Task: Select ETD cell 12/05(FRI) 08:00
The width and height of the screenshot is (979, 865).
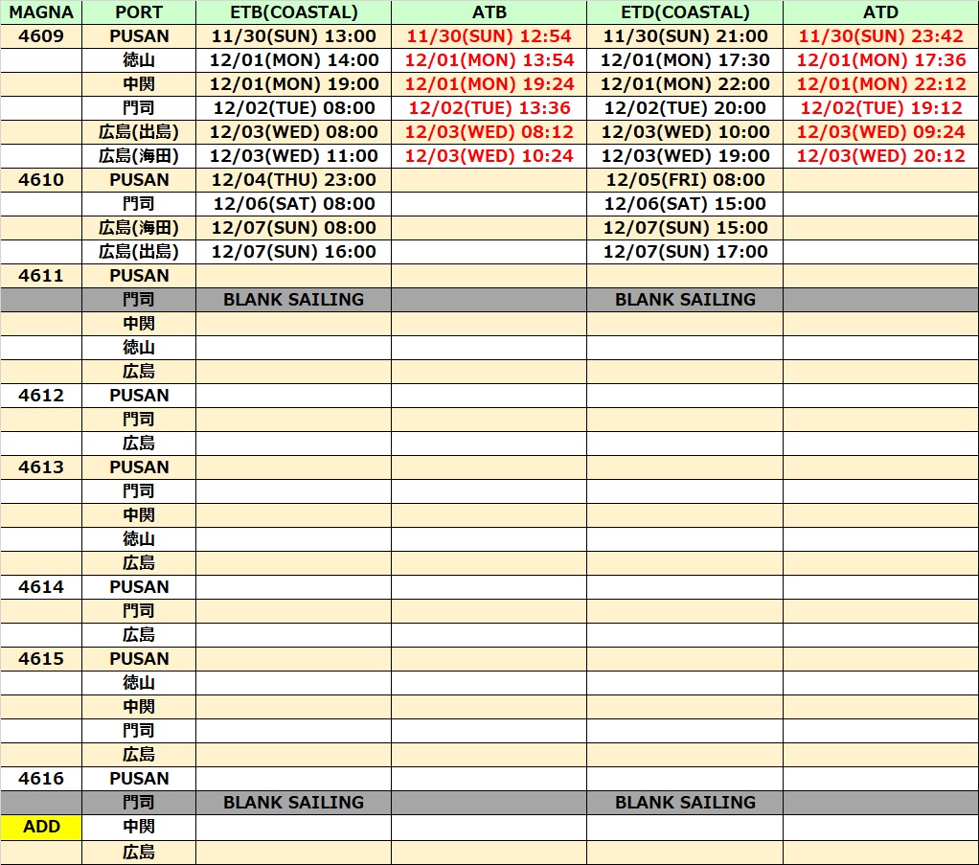Action: click(685, 180)
